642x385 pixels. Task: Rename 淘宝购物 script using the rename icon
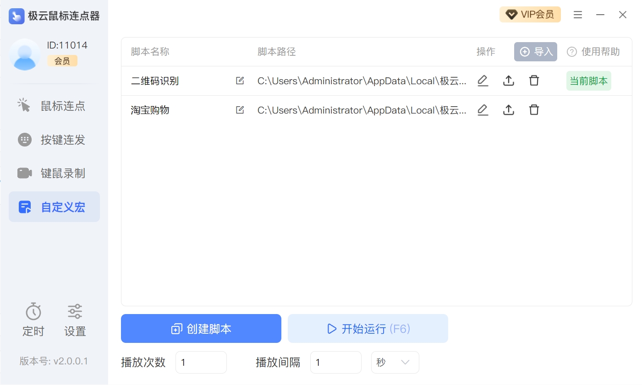pyautogui.click(x=240, y=110)
